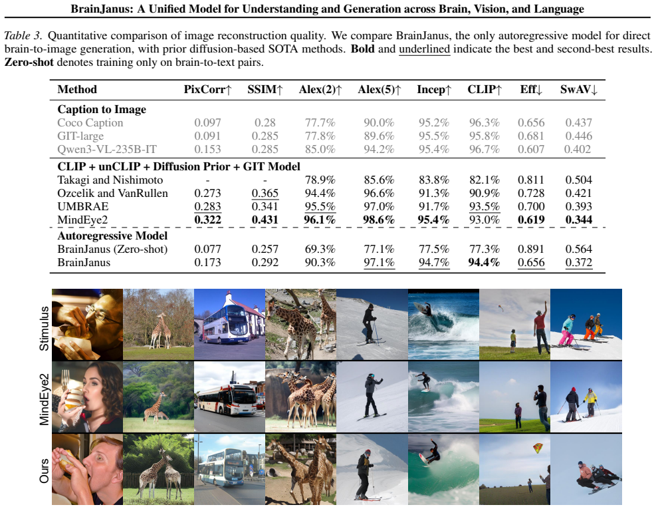Select the 'Takagi and Nishimoto' row label

click(x=110, y=180)
